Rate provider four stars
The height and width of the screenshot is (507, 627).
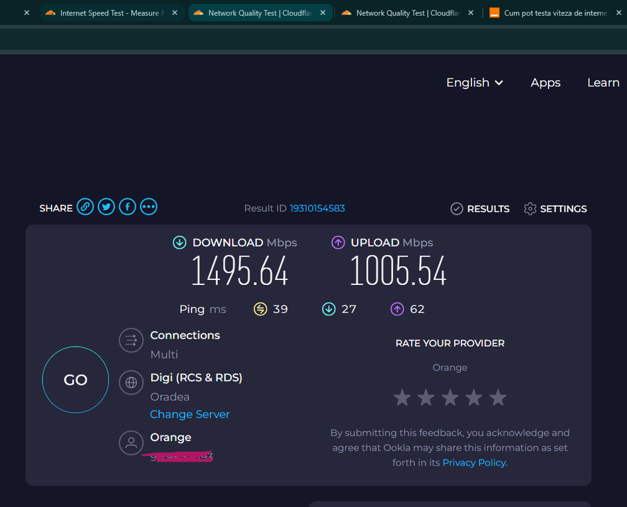[x=474, y=397]
